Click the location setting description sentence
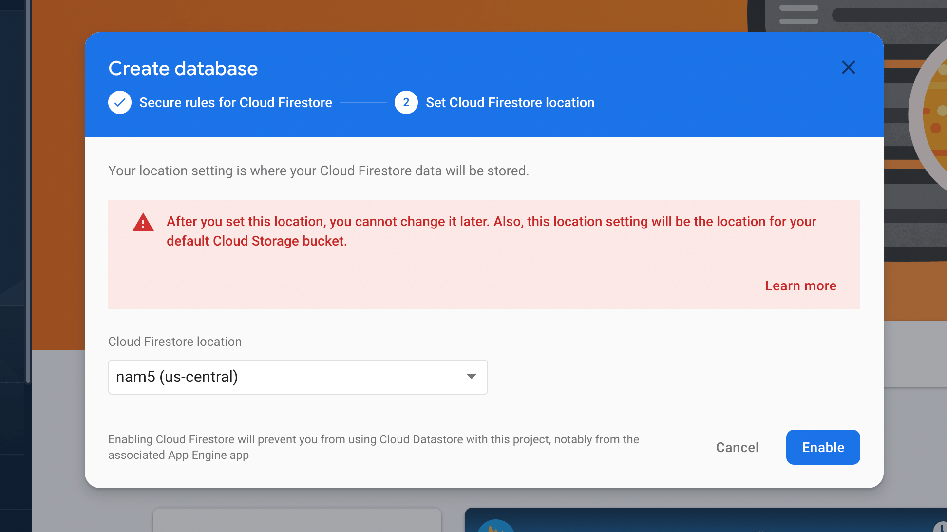The width and height of the screenshot is (947, 532). [x=318, y=171]
